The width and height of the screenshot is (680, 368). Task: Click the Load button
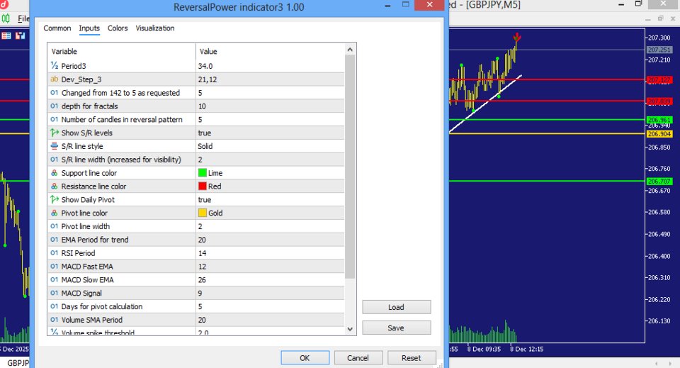click(397, 307)
